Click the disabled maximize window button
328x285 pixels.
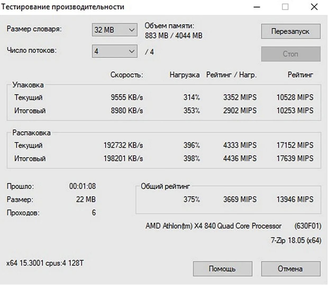285,7
